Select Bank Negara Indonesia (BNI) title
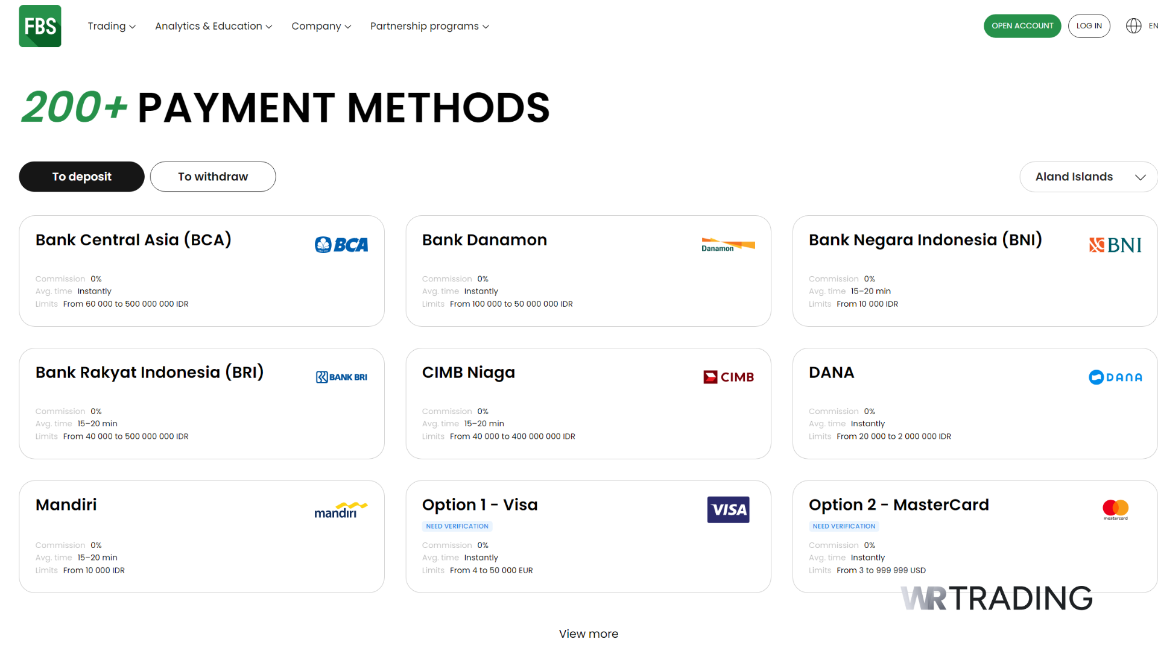Viewport: 1158px width, 651px height. point(925,240)
